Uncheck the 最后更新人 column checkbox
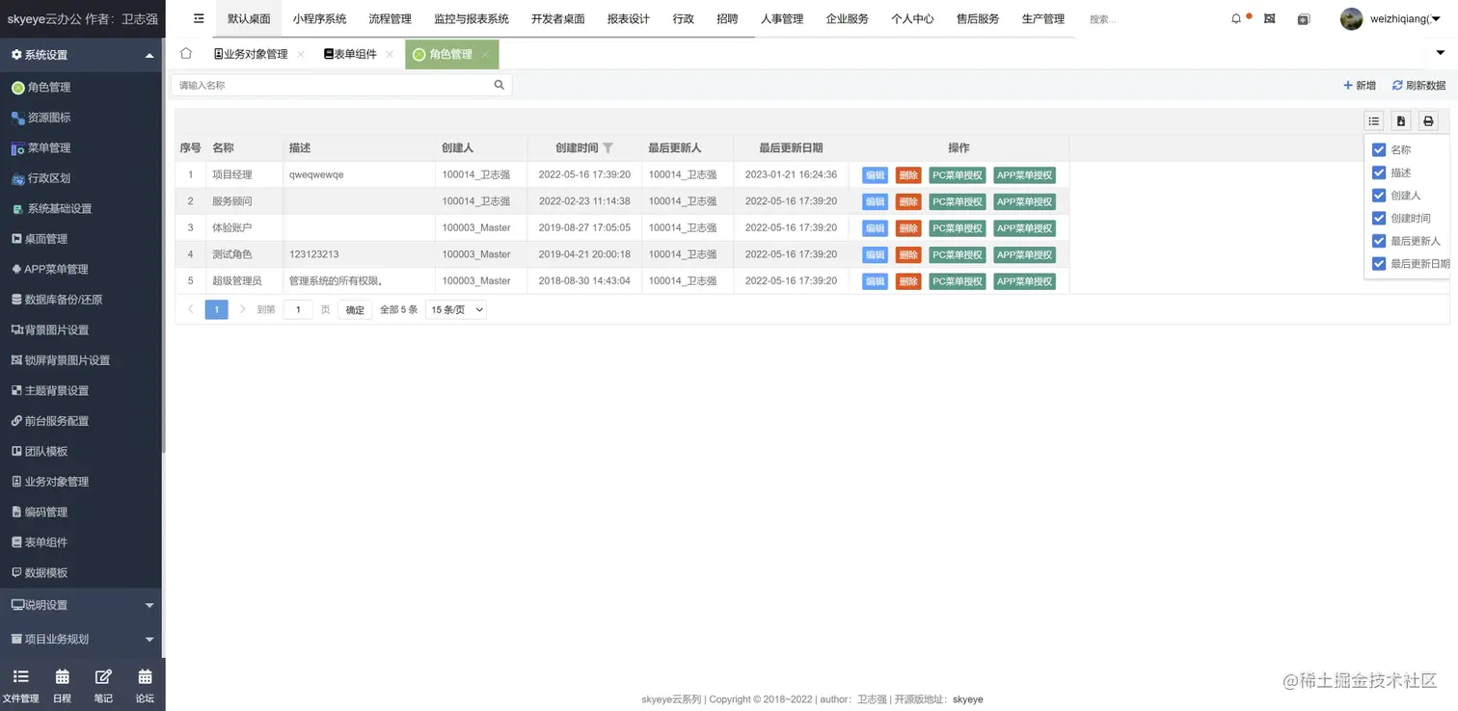The height and width of the screenshot is (711, 1458). pyautogui.click(x=1379, y=241)
